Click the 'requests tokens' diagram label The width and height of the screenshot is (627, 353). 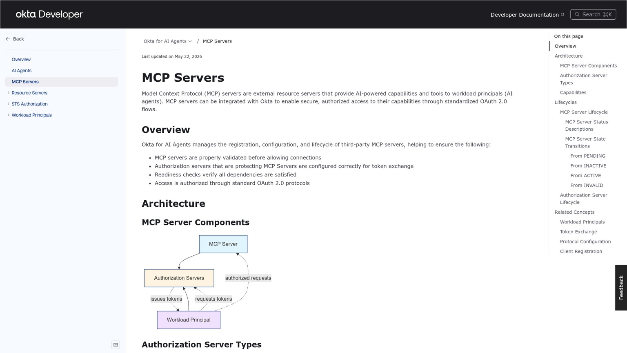pyautogui.click(x=213, y=299)
